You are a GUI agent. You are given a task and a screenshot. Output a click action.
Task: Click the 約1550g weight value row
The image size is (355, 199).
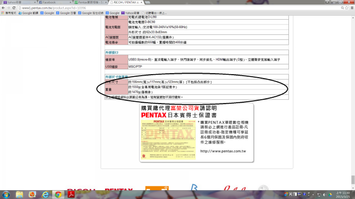[208, 87]
